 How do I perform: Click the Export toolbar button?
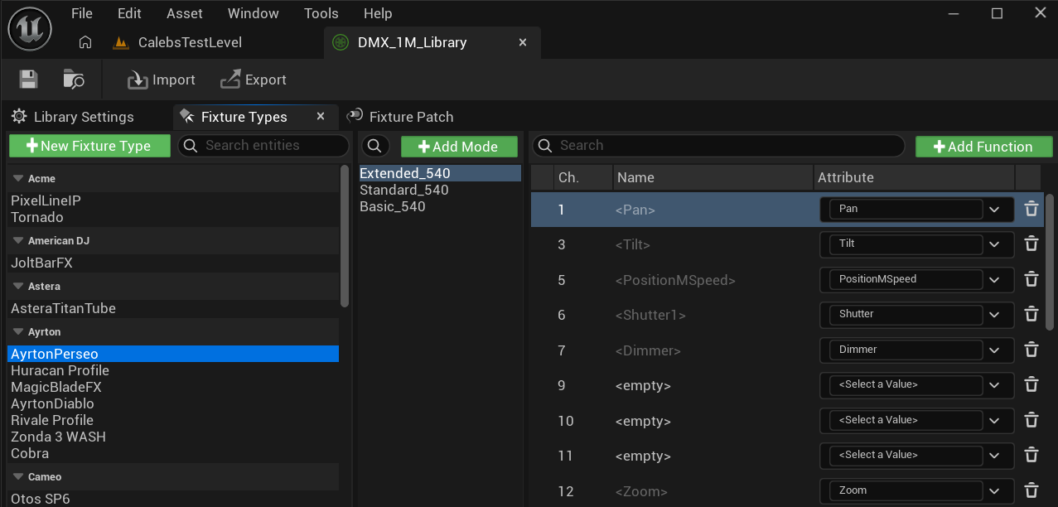[x=253, y=80]
